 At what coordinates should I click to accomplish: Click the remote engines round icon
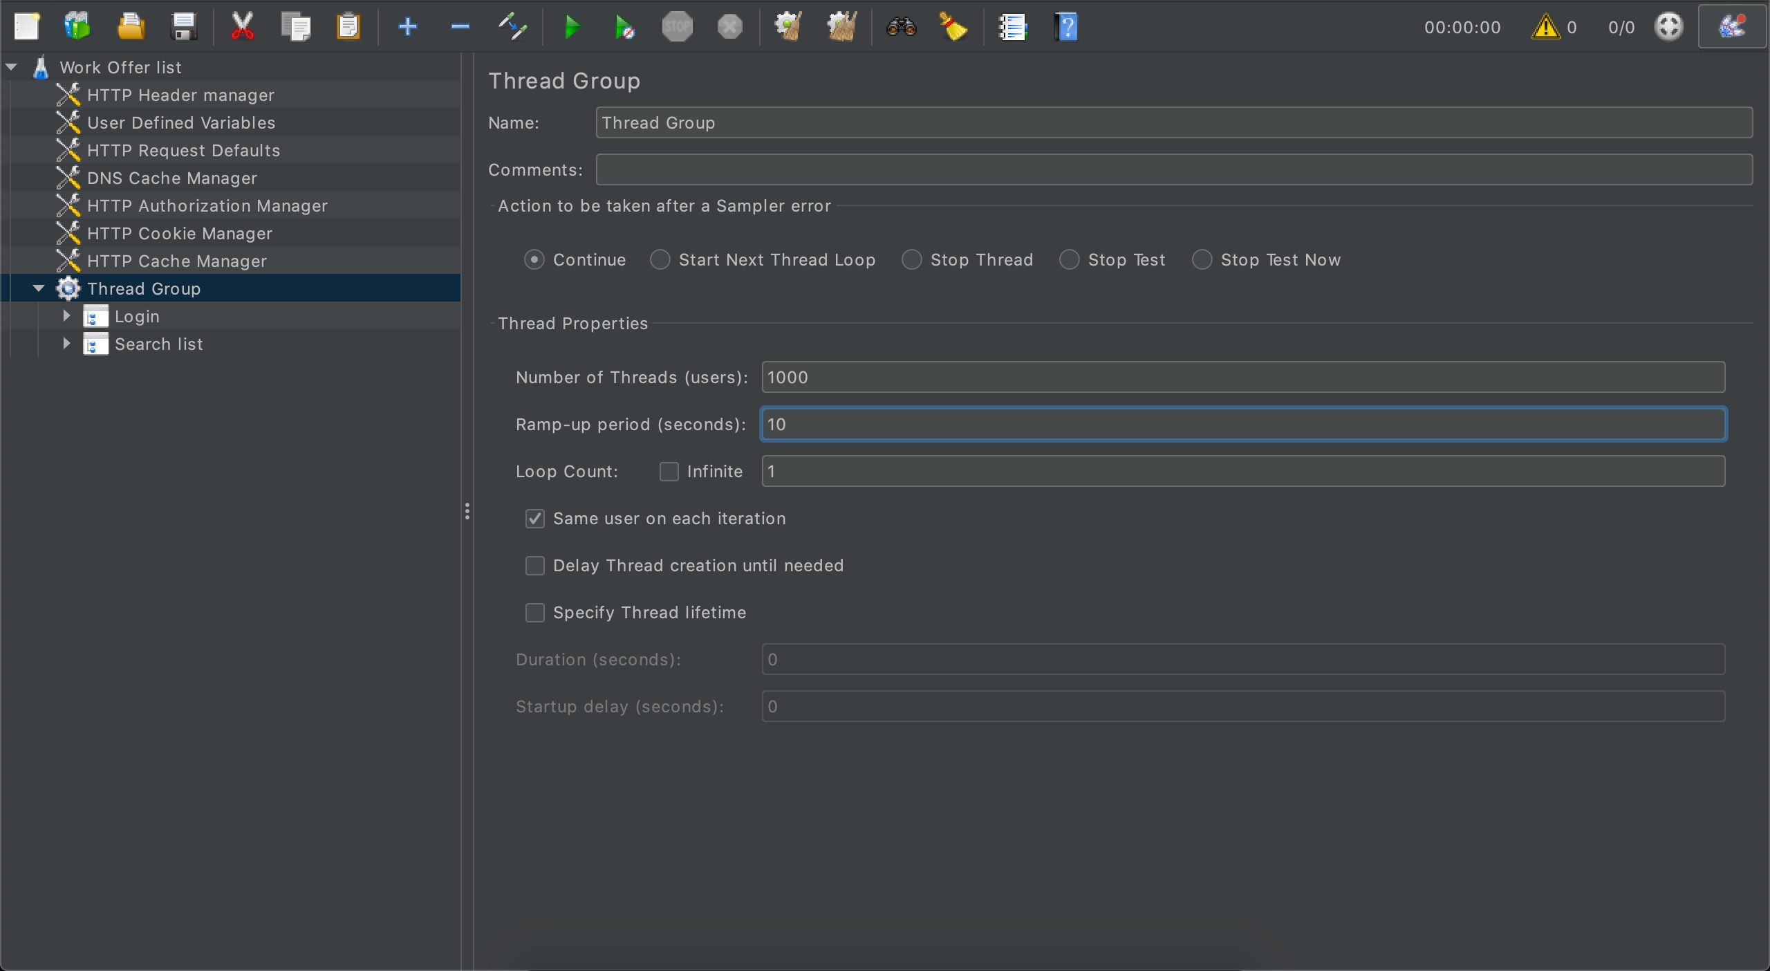(x=1669, y=27)
